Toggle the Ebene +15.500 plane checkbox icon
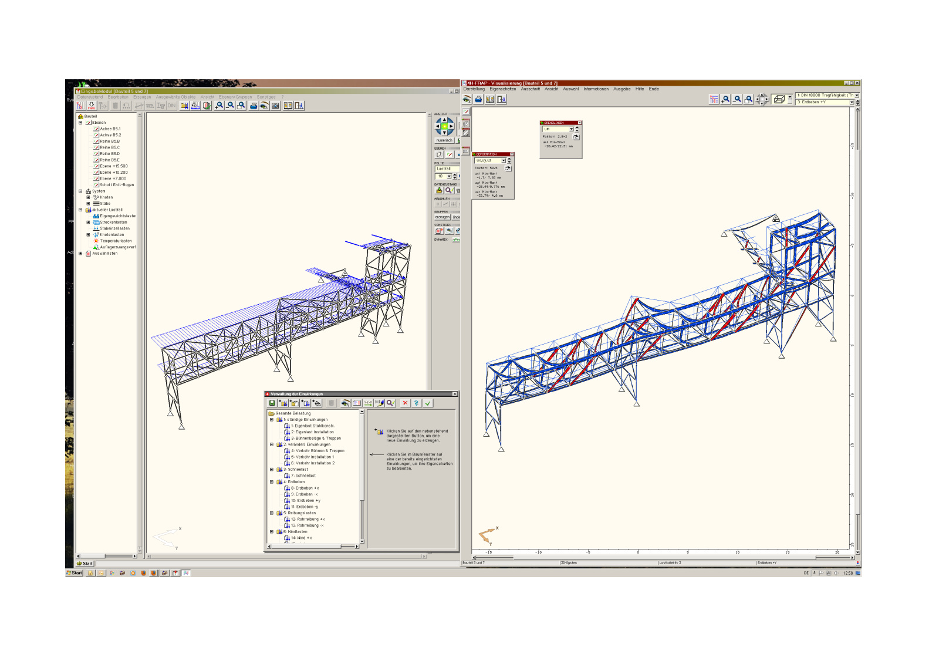This screenshot has height=664, width=939. point(96,166)
